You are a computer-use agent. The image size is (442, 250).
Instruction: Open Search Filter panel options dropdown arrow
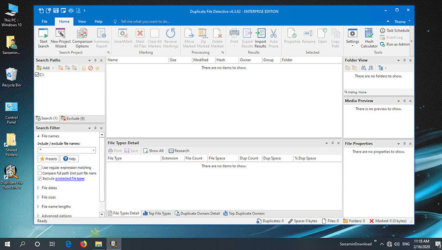(89, 128)
